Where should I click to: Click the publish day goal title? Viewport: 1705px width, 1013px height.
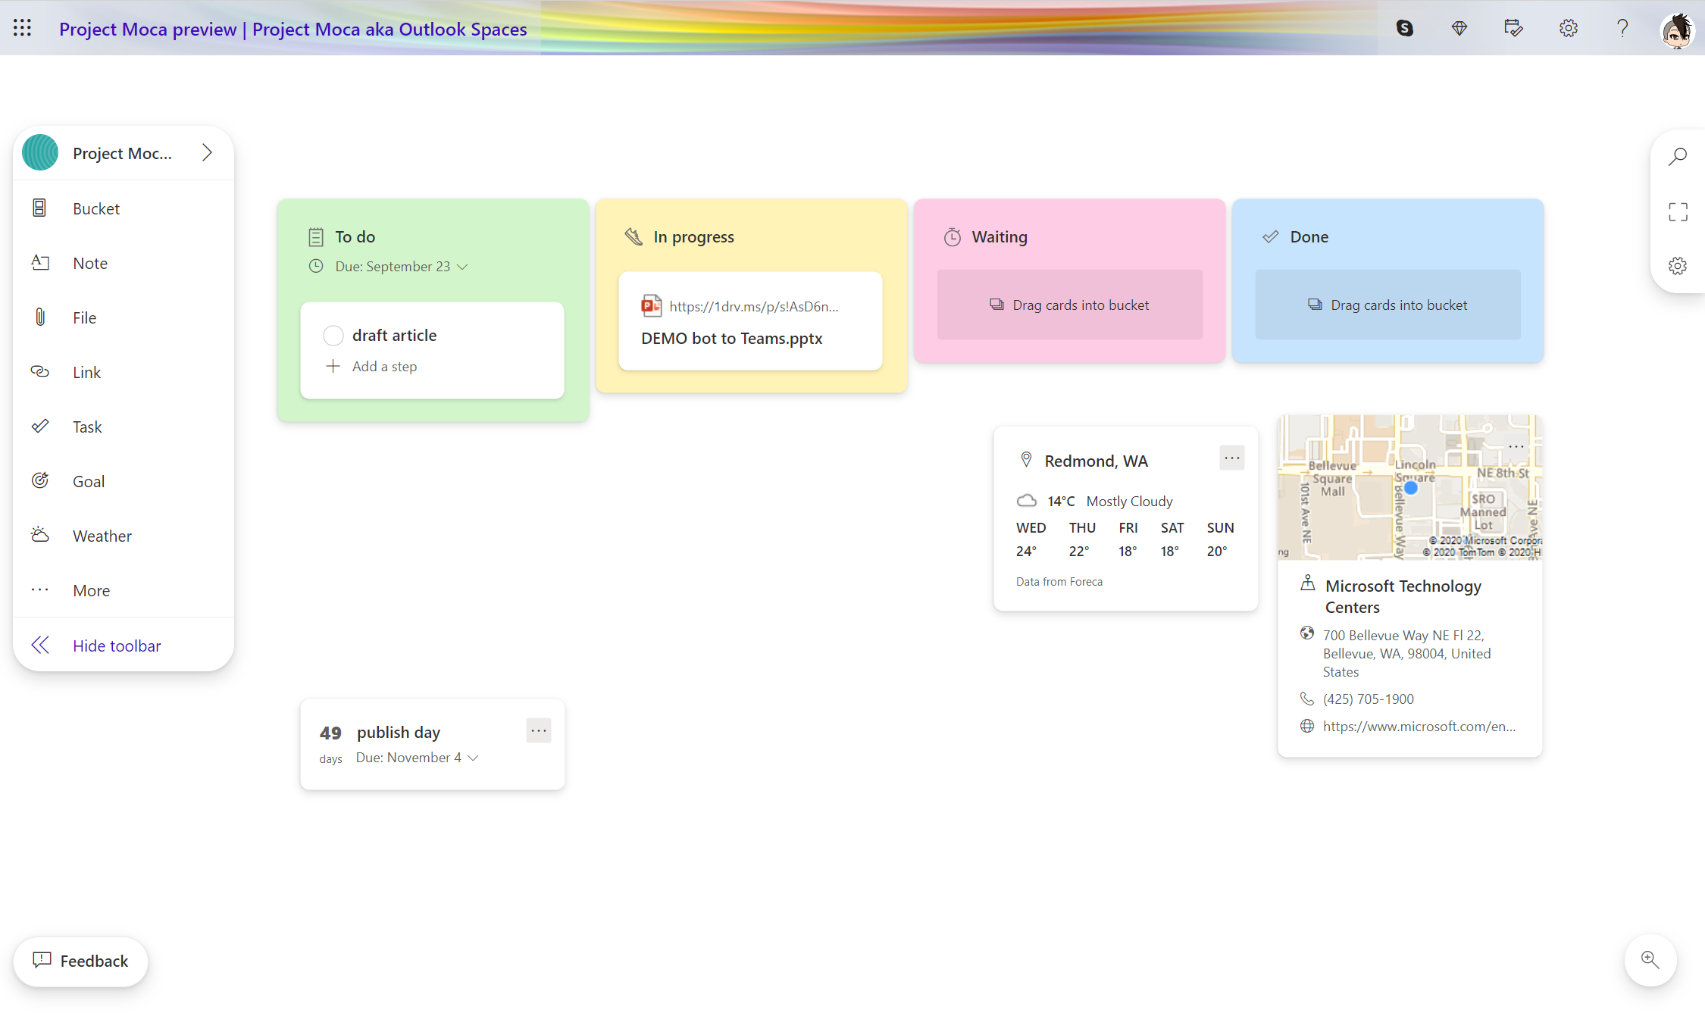tap(399, 732)
